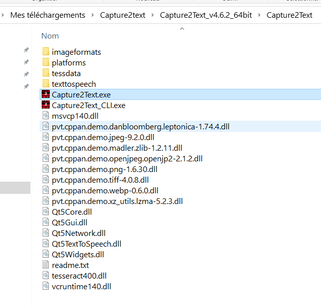Select the tessdata folder icon
321x307 pixels.
46,73
